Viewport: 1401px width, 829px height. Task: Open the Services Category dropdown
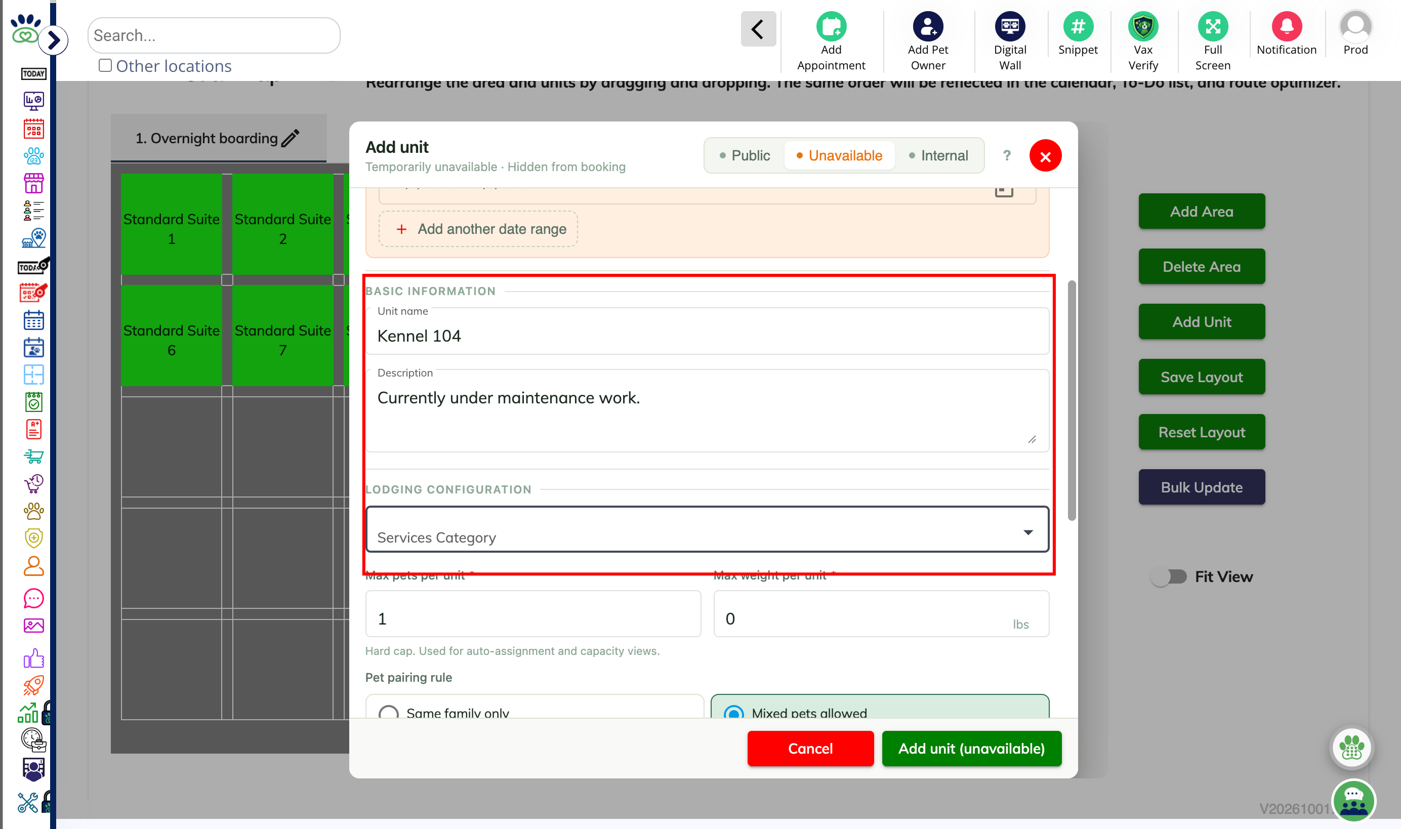coord(707,529)
